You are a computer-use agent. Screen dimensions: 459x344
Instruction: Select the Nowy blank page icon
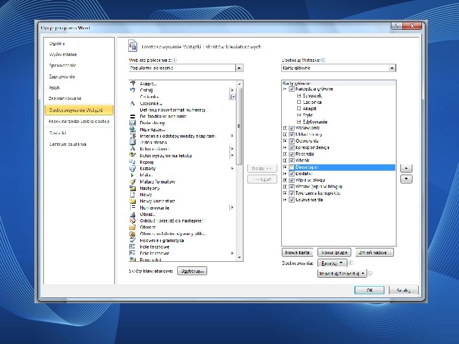[x=133, y=194]
